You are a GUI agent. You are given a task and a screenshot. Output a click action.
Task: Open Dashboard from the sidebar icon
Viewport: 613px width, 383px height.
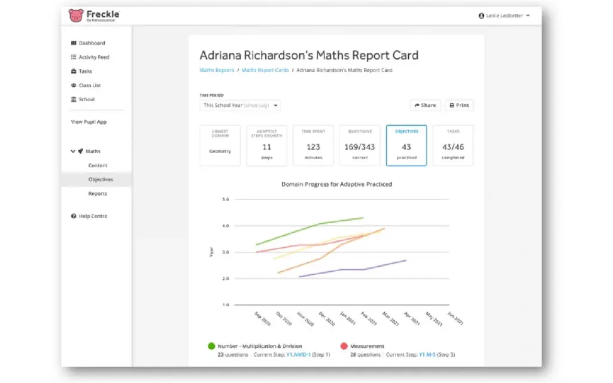74,43
